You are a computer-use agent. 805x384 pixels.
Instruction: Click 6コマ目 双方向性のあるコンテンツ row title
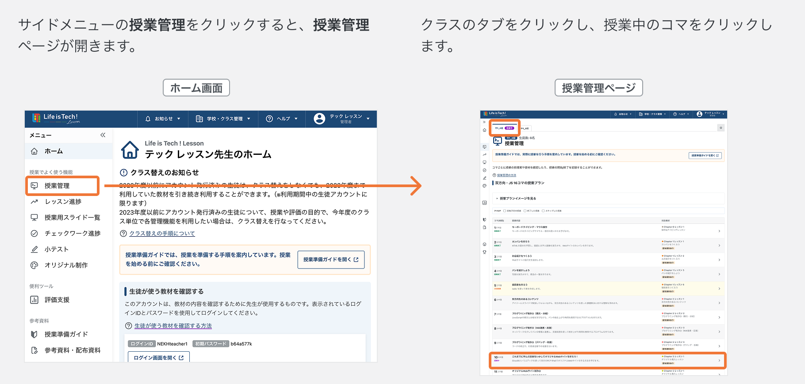pyautogui.click(x=525, y=300)
